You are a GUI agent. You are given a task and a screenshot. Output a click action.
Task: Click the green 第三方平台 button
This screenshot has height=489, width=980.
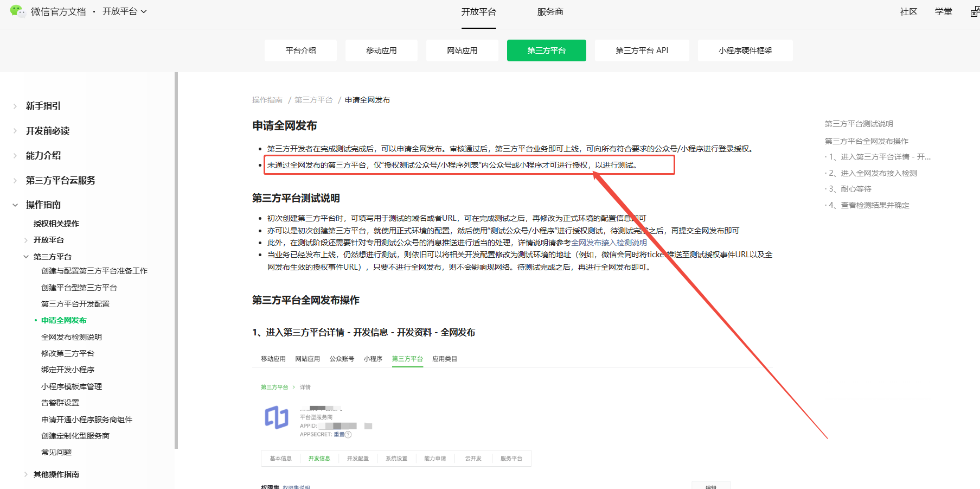coord(547,50)
